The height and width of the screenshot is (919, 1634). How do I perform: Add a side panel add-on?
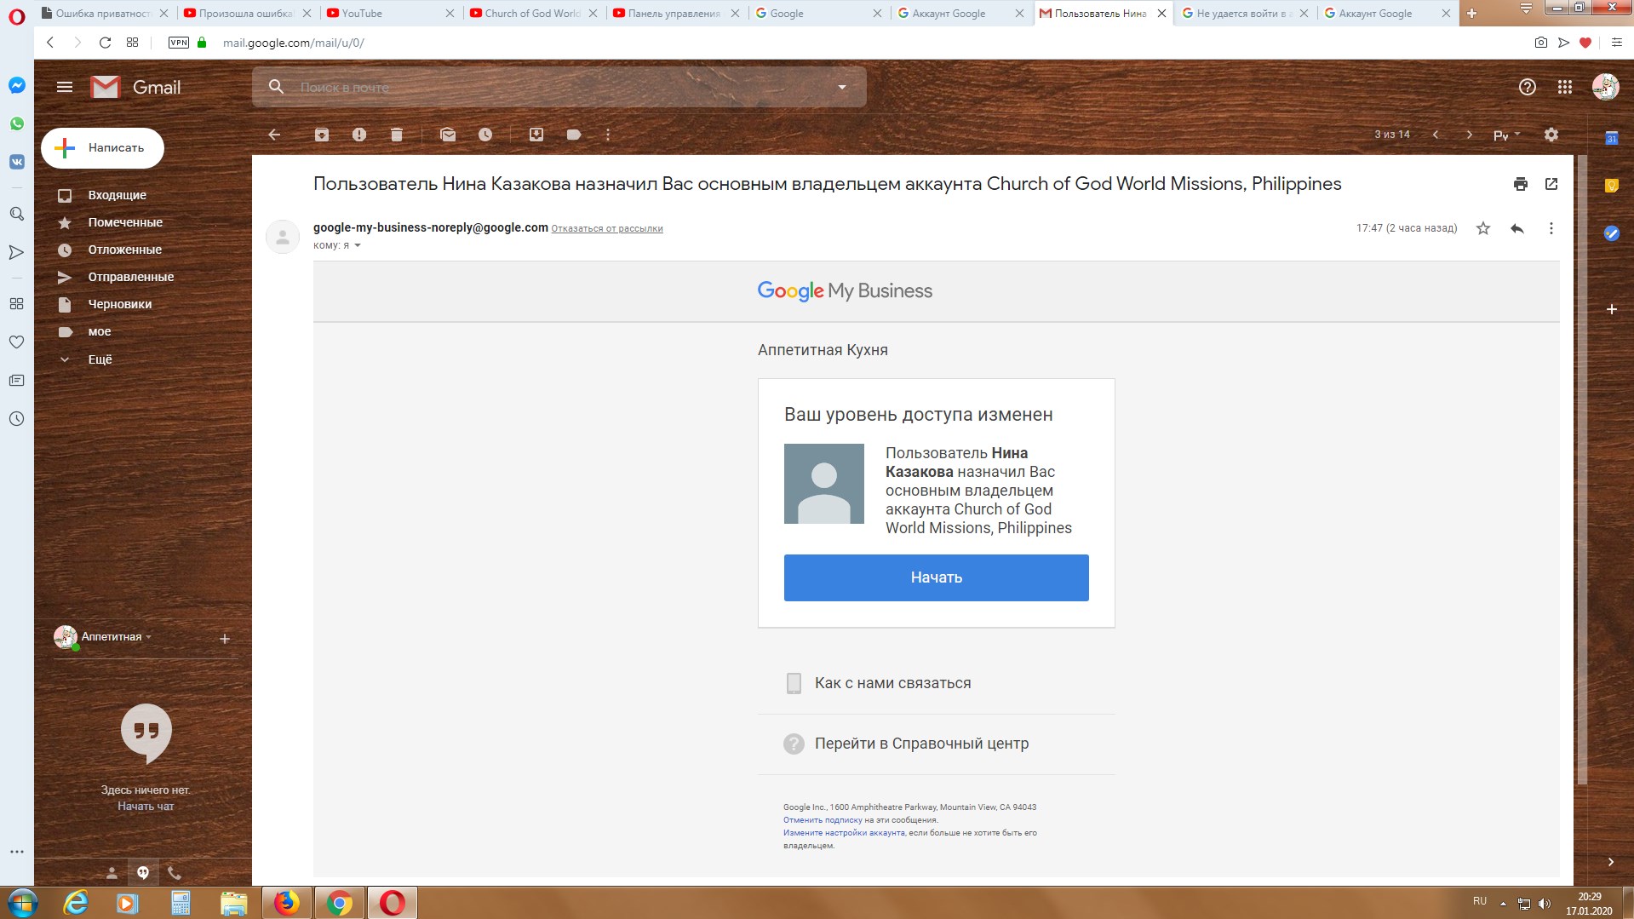[1611, 309]
